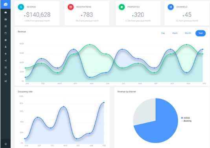Click the teal dollar icon on Revenue card
Screen dimensions: 210x148
[x=21, y=7]
